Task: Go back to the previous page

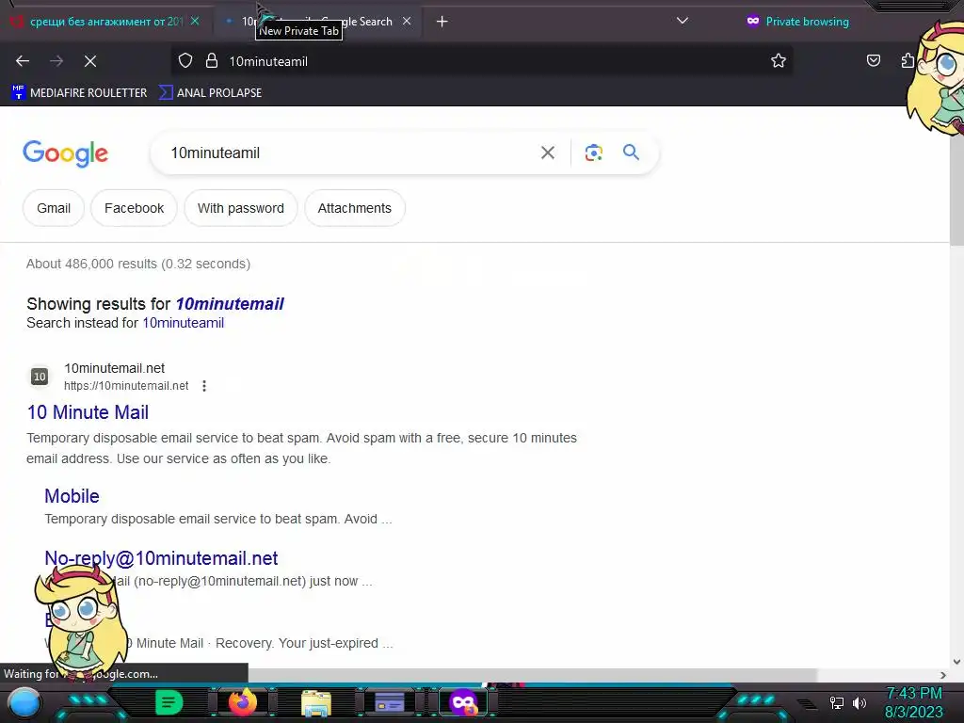Action: pyautogui.click(x=23, y=61)
